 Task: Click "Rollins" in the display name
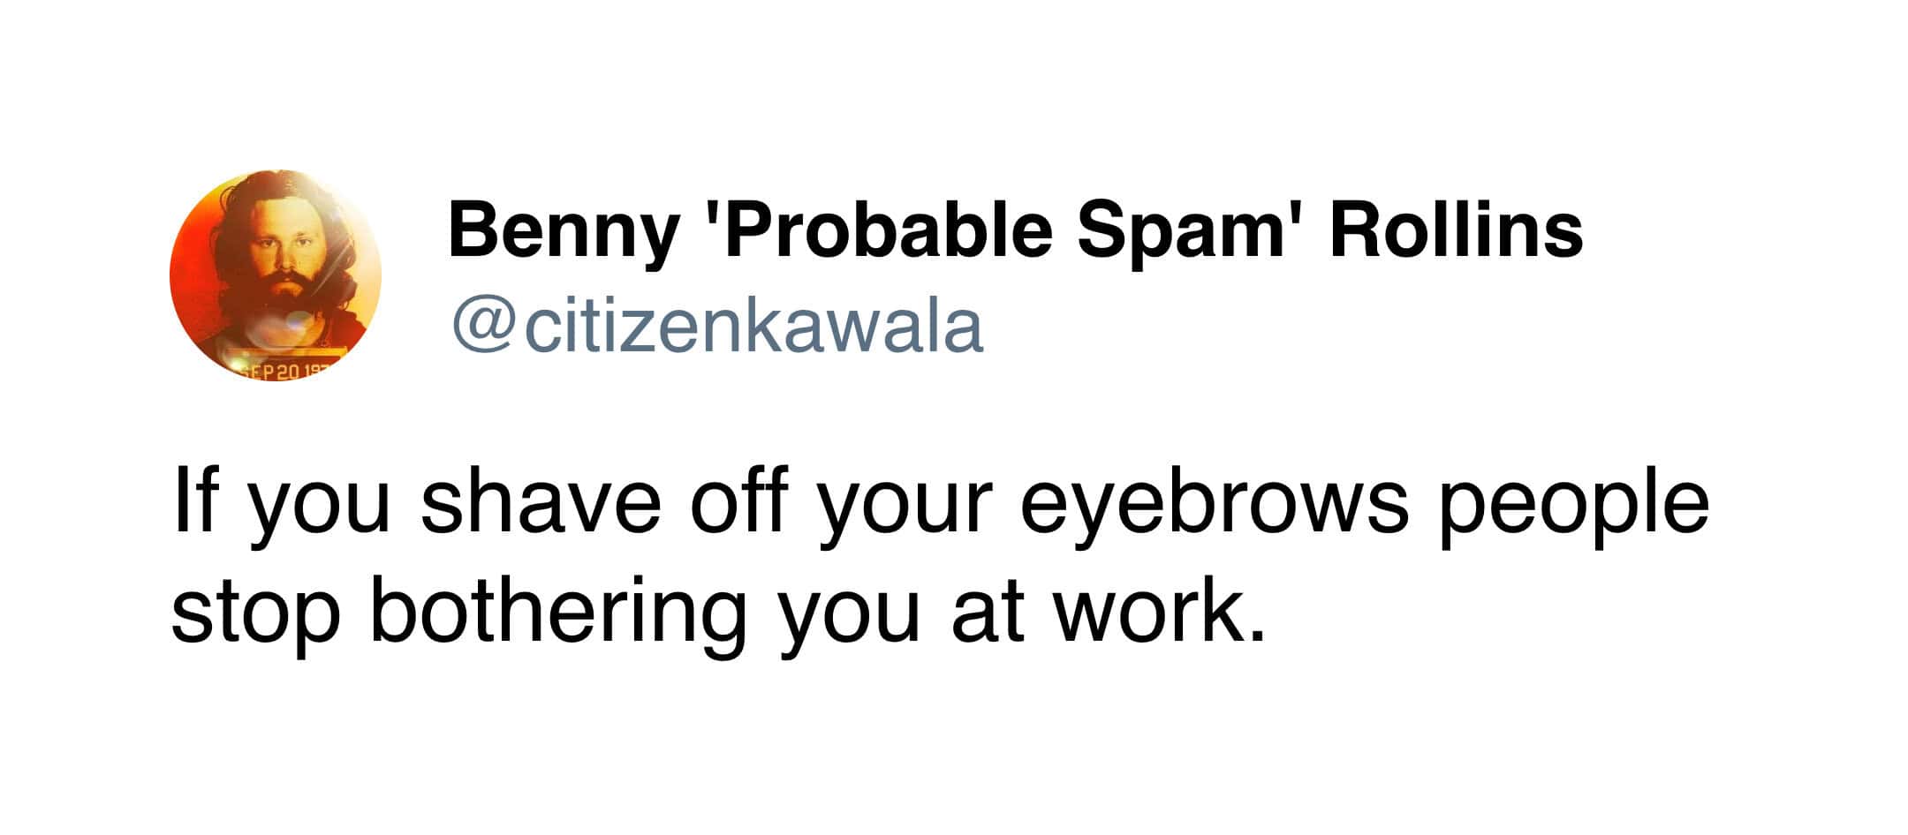click(1457, 229)
